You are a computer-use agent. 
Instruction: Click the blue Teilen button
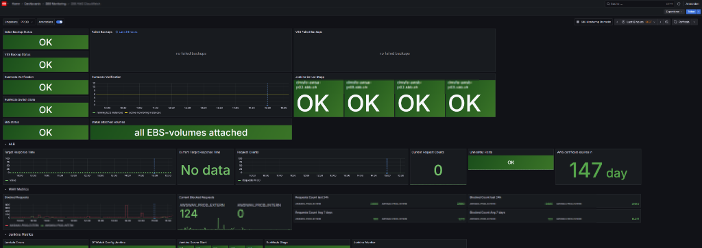click(x=691, y=12)
